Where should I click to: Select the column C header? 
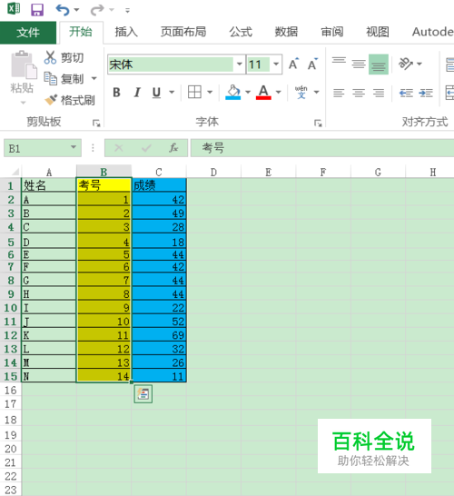[159, 172]
